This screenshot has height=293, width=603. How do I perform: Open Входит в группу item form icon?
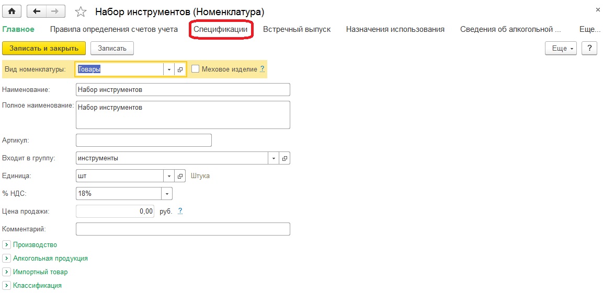tap(285, 158)
